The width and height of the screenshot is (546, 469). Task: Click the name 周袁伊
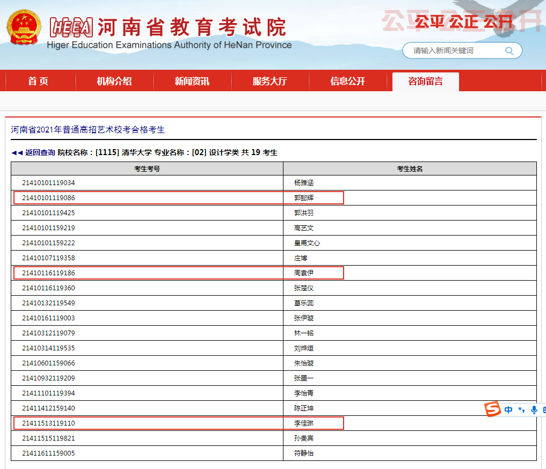304,273
